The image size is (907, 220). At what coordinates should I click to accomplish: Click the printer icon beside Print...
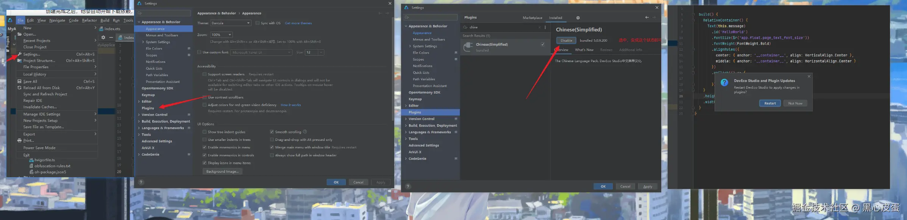[x=19, y=140]
